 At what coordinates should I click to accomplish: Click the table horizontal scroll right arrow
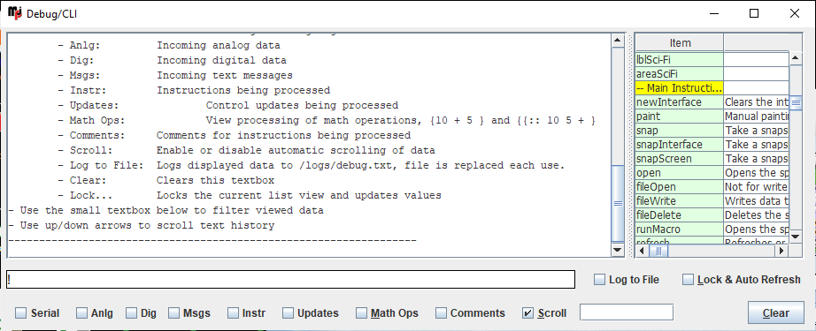point(781,251)
